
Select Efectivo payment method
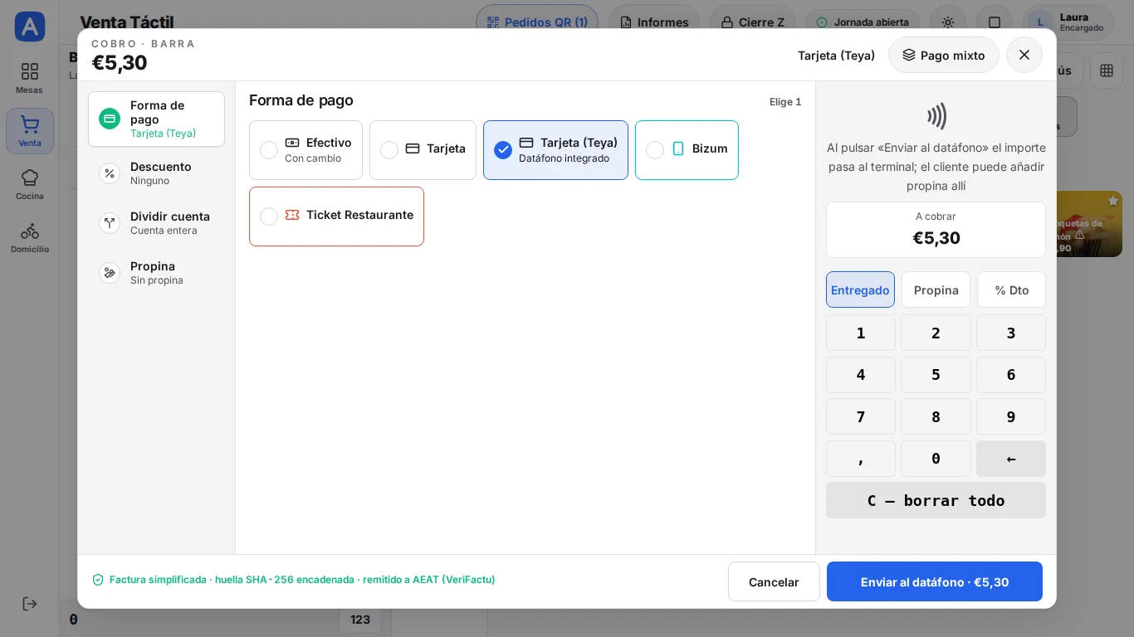(305, 150)
